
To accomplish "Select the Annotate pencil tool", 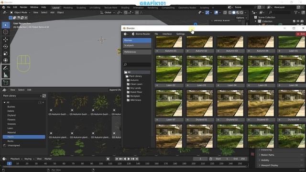I will (5, 68).
